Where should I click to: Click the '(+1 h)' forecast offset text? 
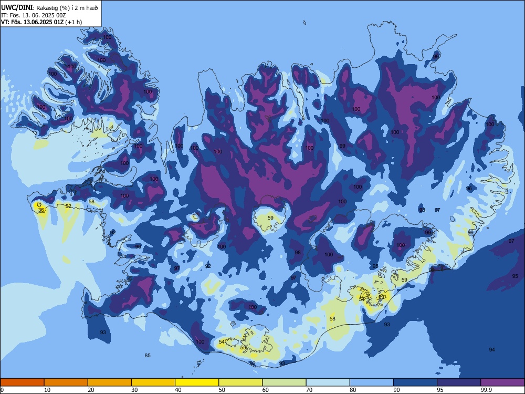tap(73, 22)
